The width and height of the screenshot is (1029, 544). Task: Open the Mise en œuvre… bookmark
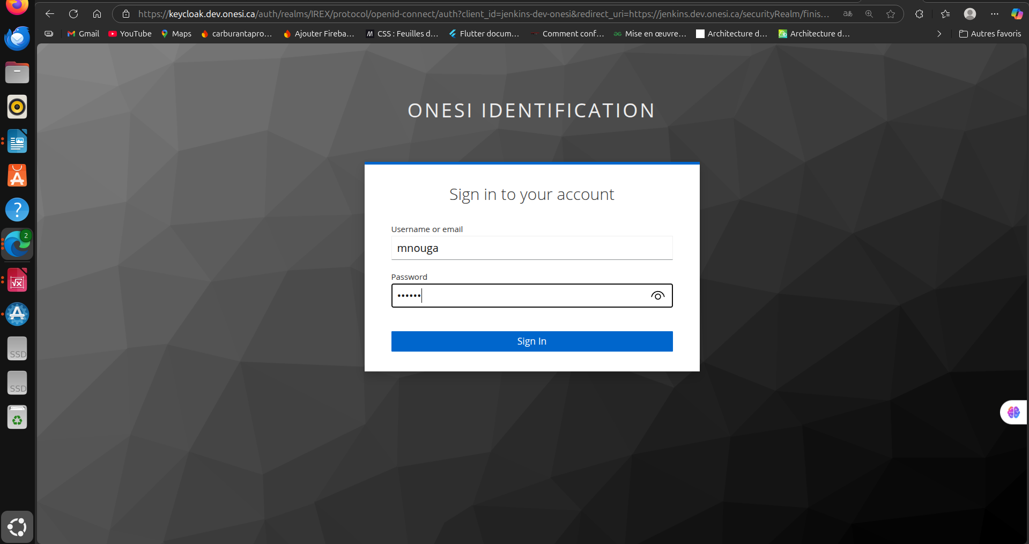(x=650, y=34)
